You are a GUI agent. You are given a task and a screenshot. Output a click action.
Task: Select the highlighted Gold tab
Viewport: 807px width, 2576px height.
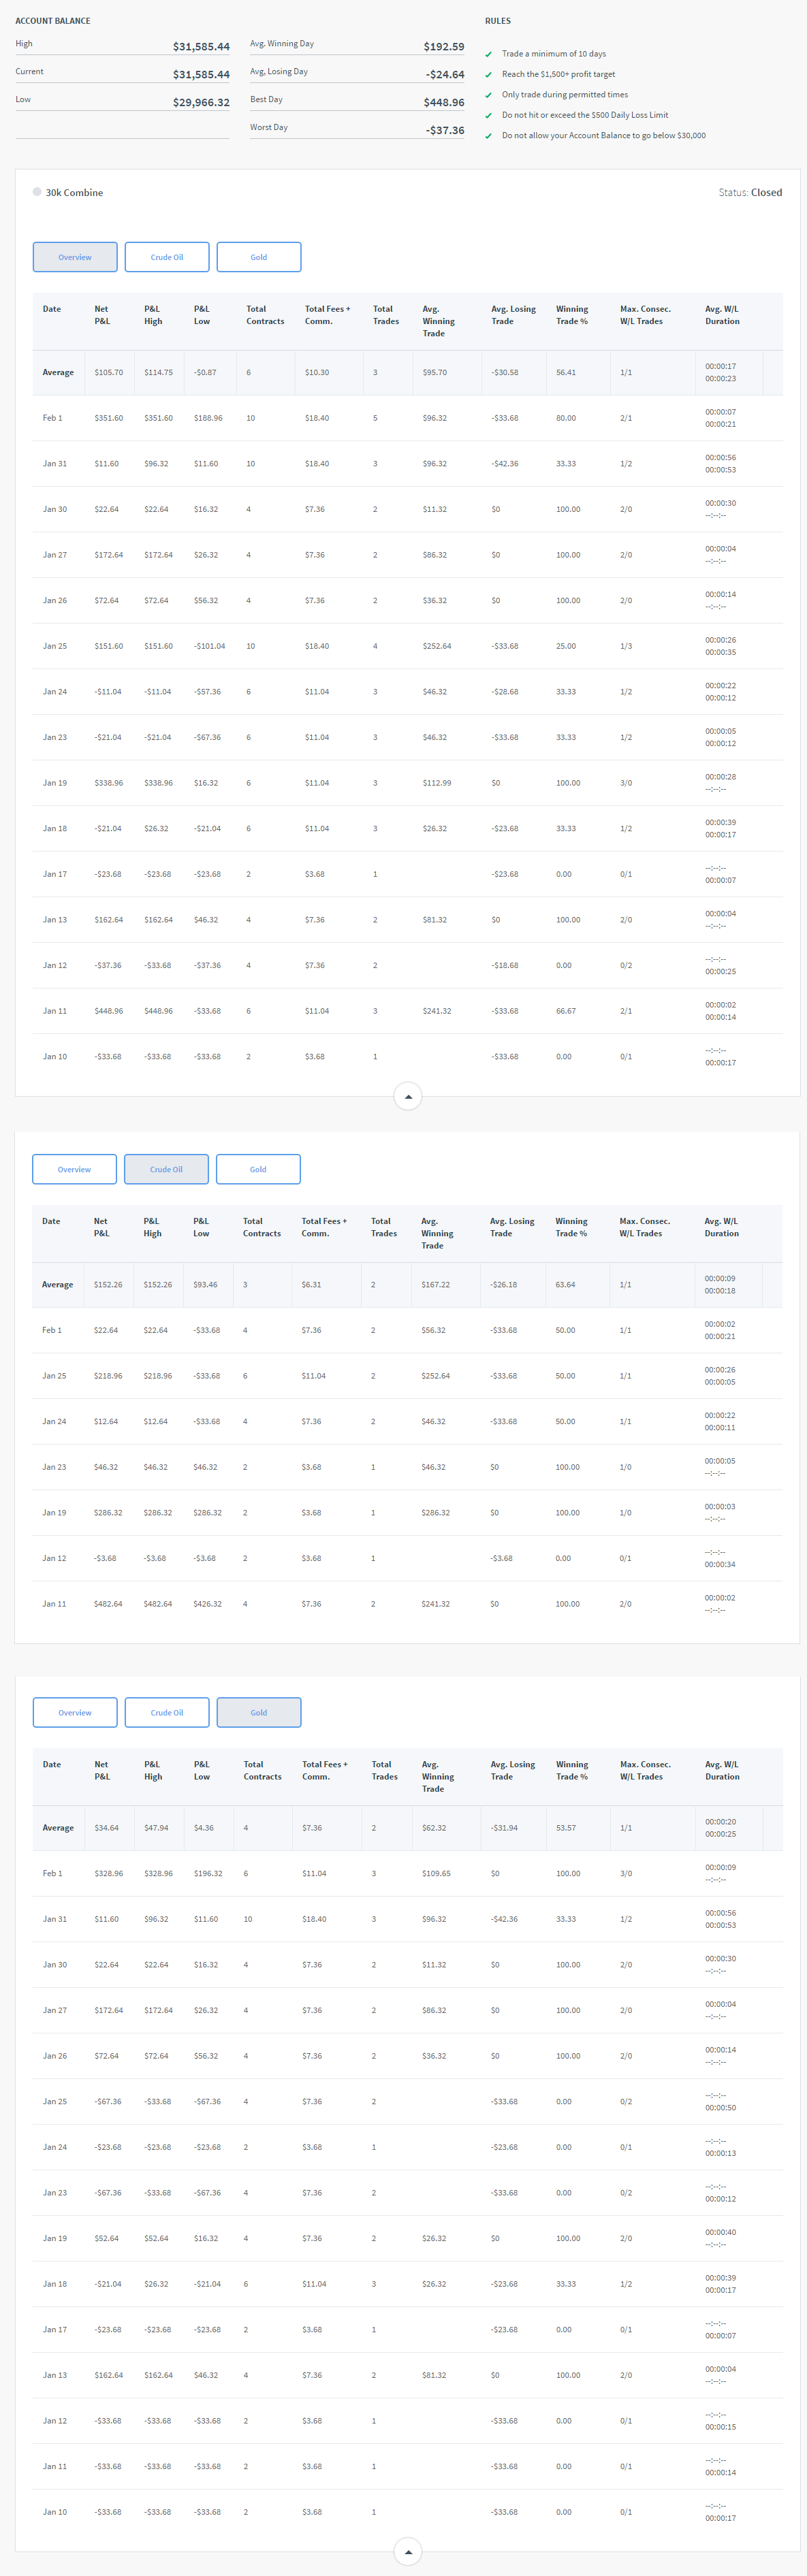[259, 1712]
